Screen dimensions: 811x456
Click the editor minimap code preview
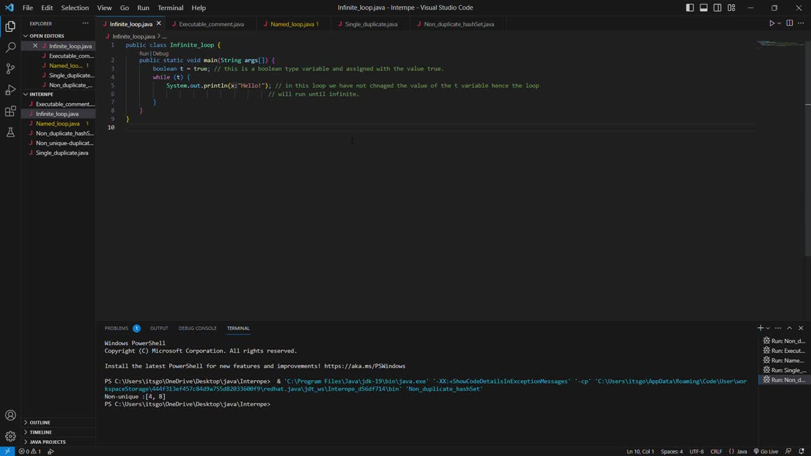(x=779, y=44)
